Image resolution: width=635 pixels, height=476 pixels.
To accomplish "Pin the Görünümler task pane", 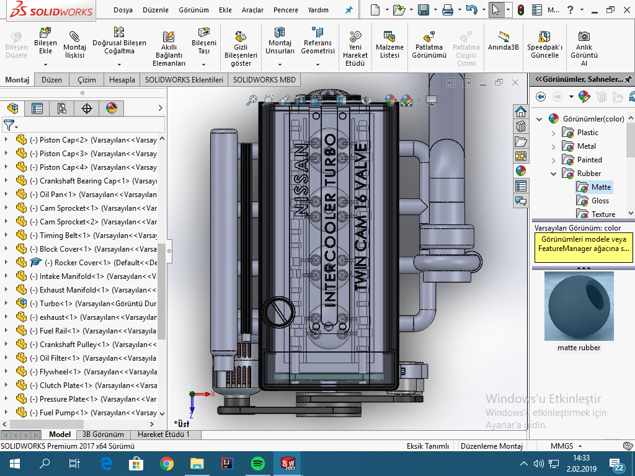I will tap(628, 79).
